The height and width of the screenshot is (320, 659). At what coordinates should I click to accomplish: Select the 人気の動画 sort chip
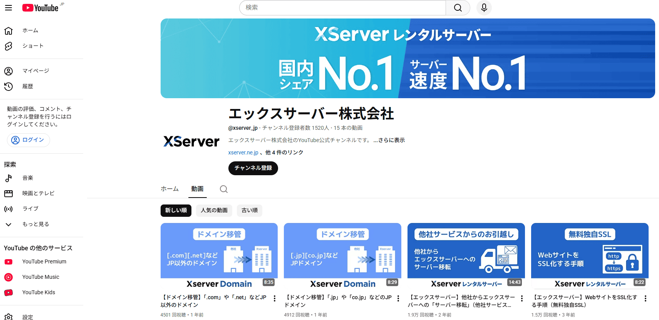[214, 211]
